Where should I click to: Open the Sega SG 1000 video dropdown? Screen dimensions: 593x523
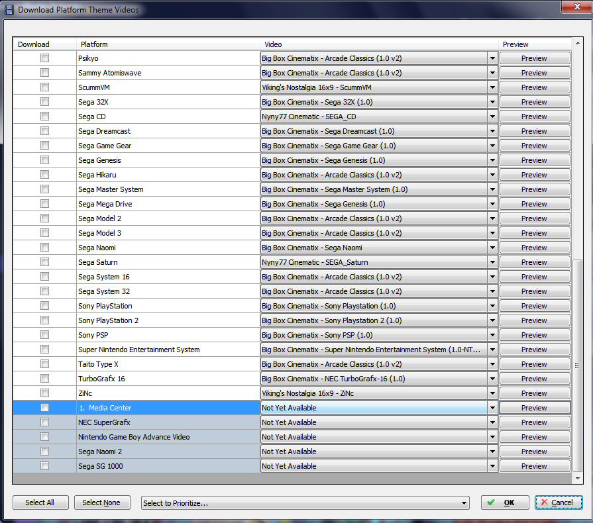[492, 466]
